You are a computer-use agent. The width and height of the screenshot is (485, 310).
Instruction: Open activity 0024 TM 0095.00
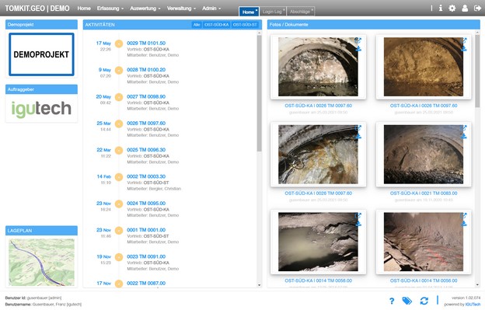[x=146, y=204]
